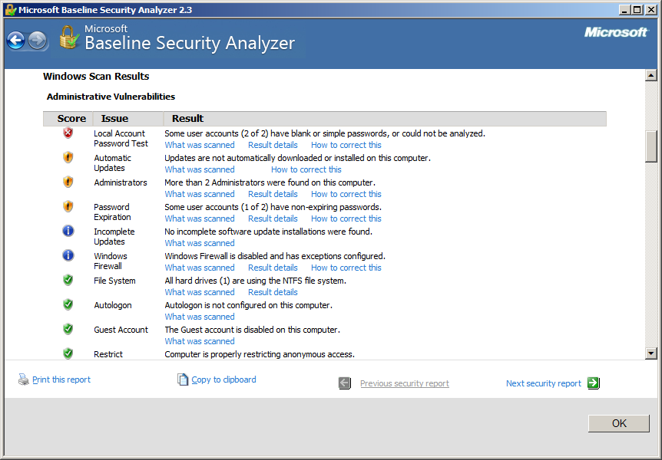View Result details for Windows Firewall
662x460 pixels.
[273, 268]
